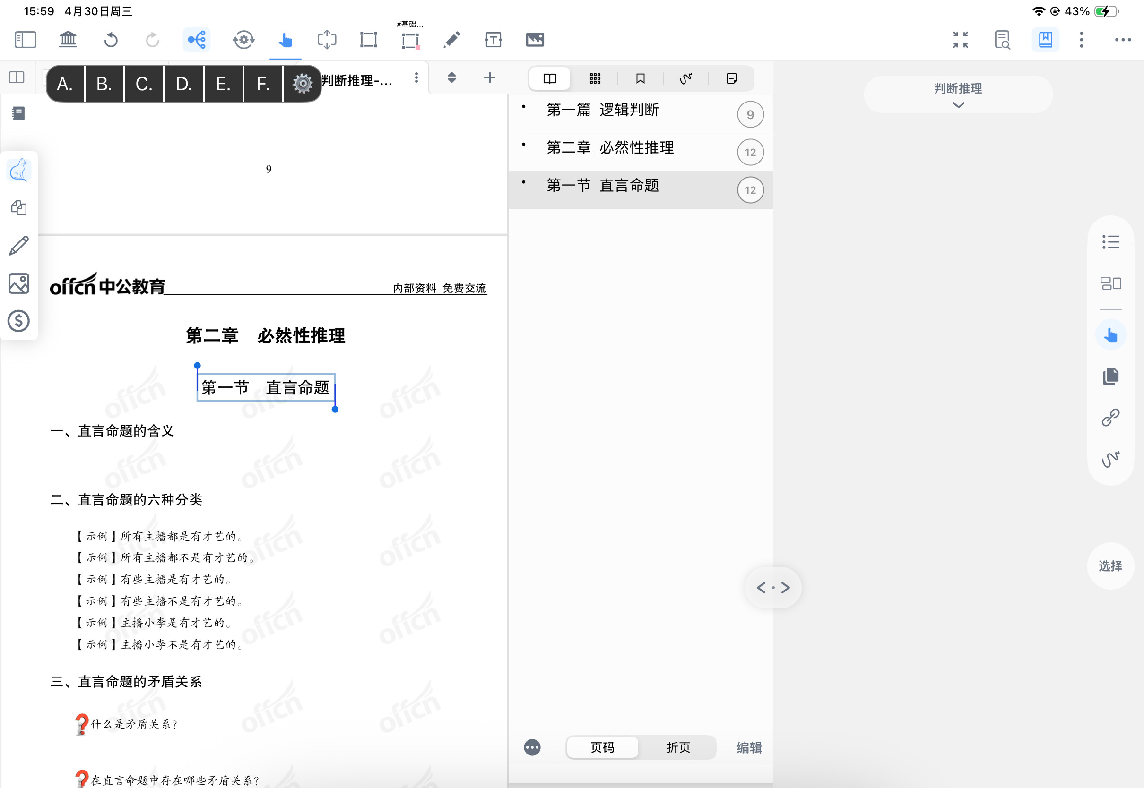Click the dollar coin icon in left palette
1144x788 pixels.
click(19, 321)
